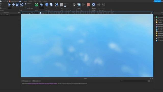Screen dimensions: 163x92
Task: Open the Lock dropdown arrow
Action: point(71,6)
